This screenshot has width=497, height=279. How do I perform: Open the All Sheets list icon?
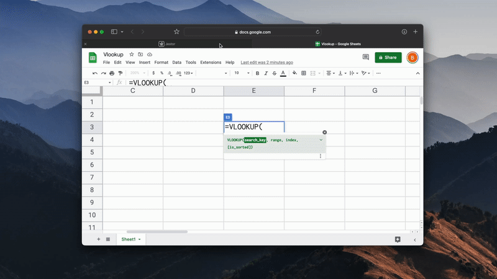(x=108, y=239)
